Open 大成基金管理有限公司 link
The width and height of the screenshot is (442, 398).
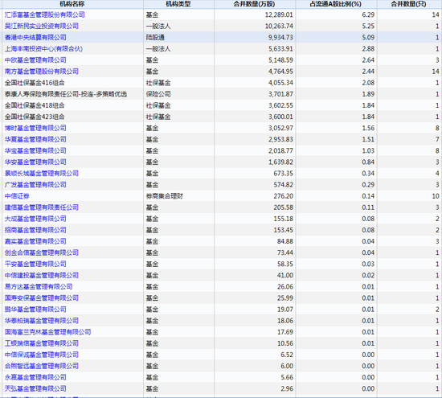coord(35,219)
